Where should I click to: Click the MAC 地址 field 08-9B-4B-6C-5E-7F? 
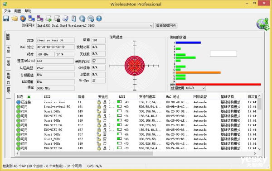click(x=55, y=47)
